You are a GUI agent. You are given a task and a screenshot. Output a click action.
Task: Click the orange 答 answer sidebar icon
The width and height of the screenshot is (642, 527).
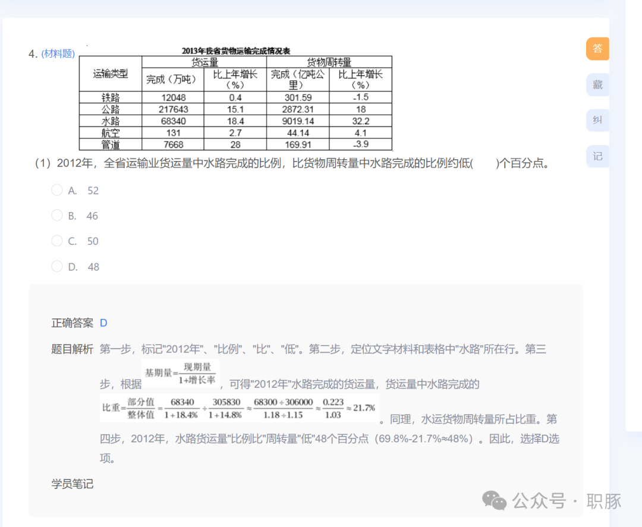(x=597, y=48)
